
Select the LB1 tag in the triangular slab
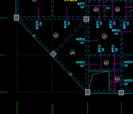tap(56, 35)
